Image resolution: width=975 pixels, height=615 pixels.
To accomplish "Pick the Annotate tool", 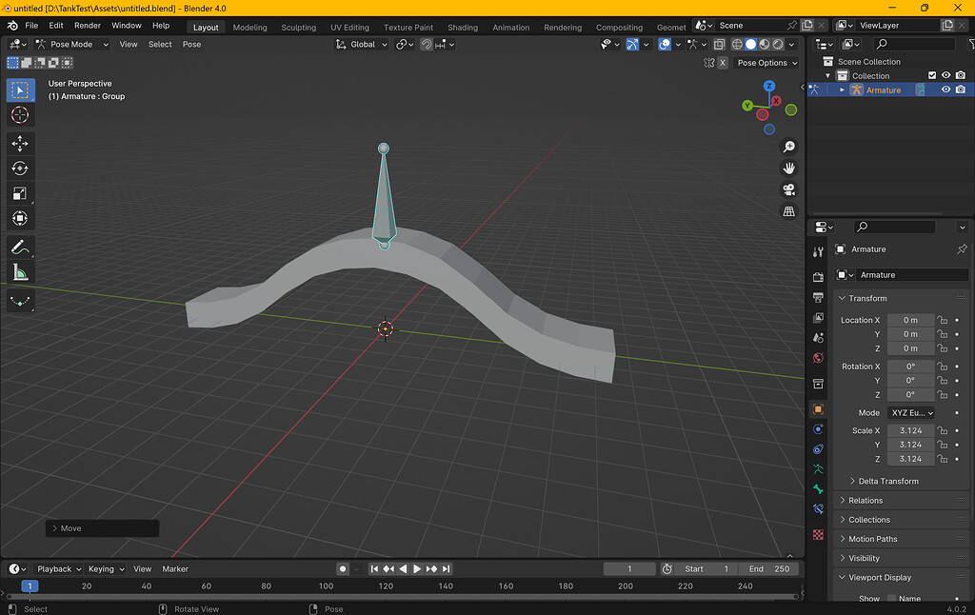I will tap(20, 247).
